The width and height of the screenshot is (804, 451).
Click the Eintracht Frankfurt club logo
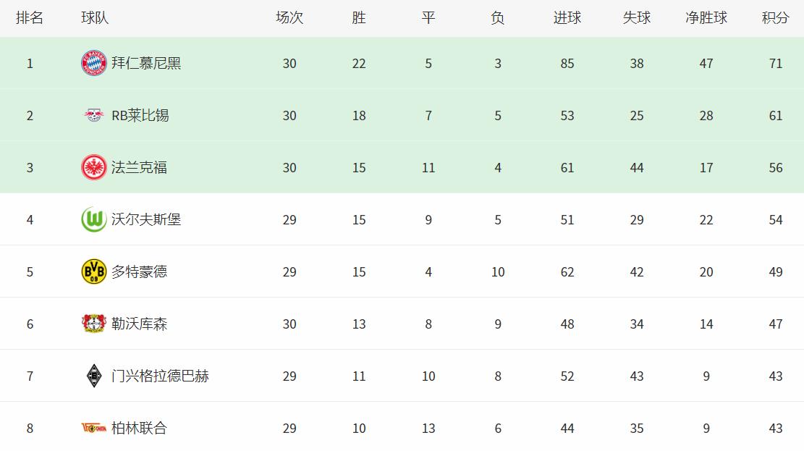pos(94,167)
